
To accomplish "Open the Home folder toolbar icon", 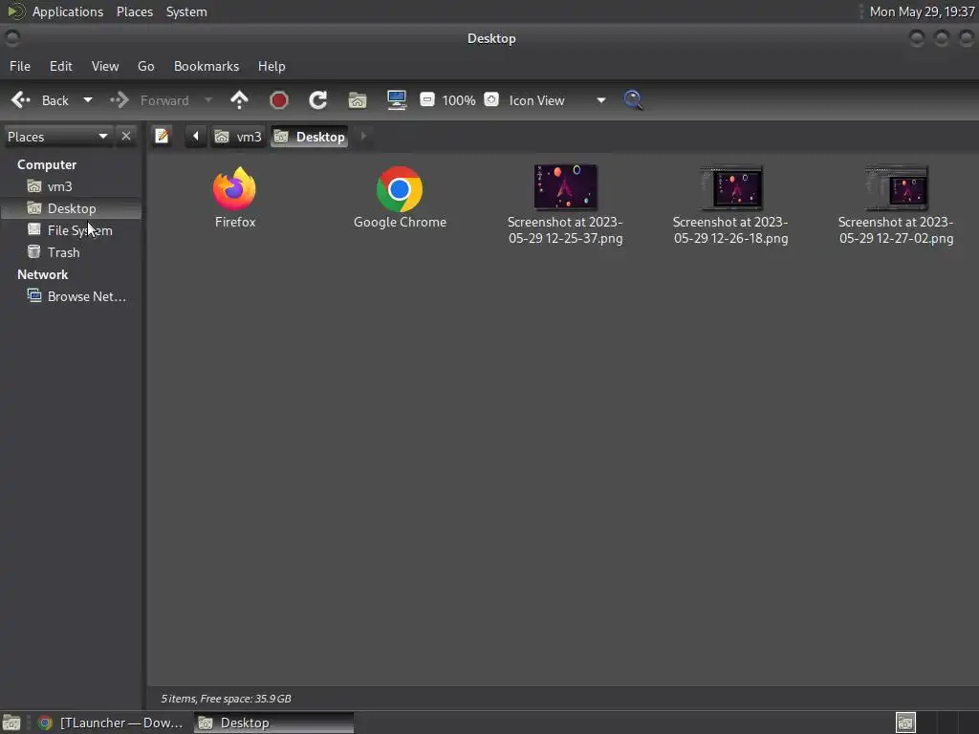I will [x=358, y=100].
